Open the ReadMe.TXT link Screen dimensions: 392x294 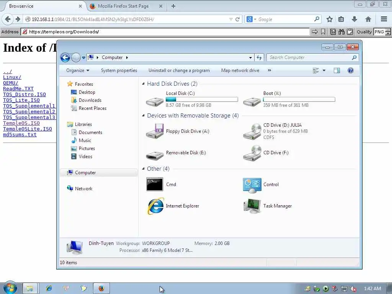coord(18,89)
